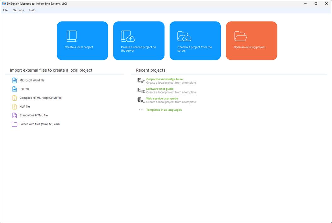Click the Software user guide template icon
332x223 pixels.
click(141, 91)
